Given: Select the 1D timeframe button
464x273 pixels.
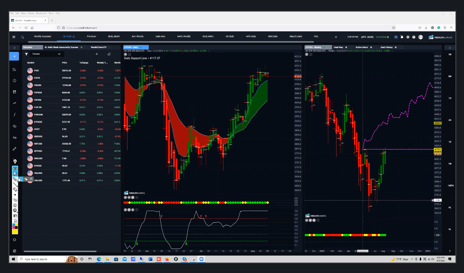Looking at the screenshot, I should [x=450, y=142].
